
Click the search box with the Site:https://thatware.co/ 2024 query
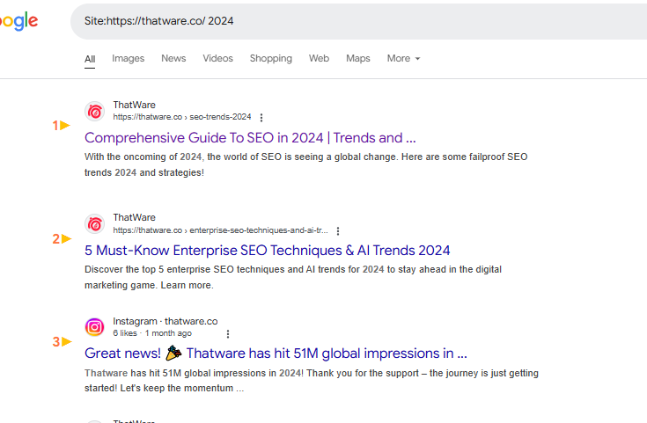coord(358,21)
